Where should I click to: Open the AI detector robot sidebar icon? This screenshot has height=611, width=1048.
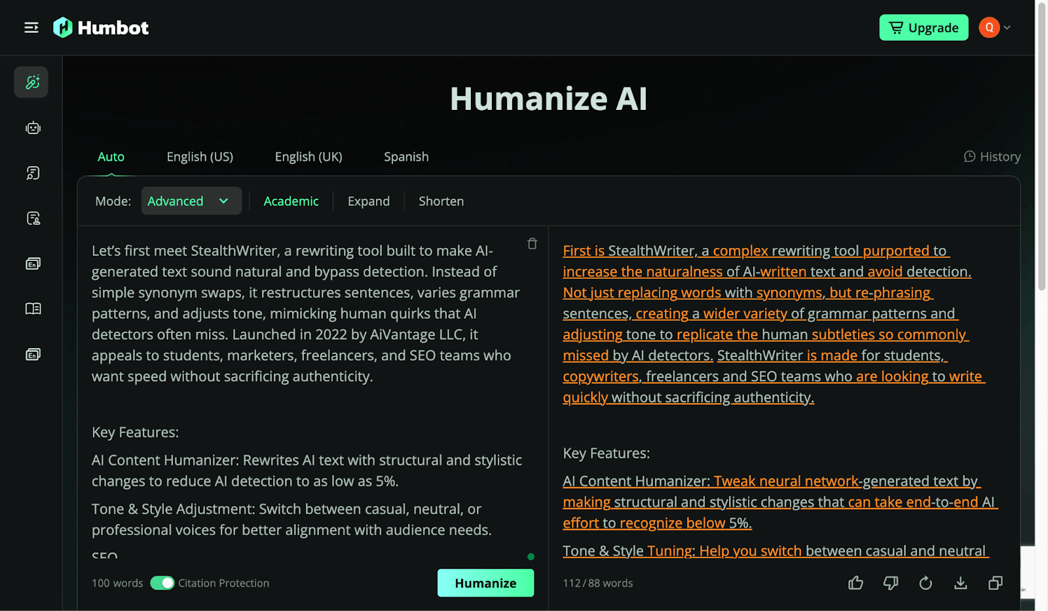point(33,128)
